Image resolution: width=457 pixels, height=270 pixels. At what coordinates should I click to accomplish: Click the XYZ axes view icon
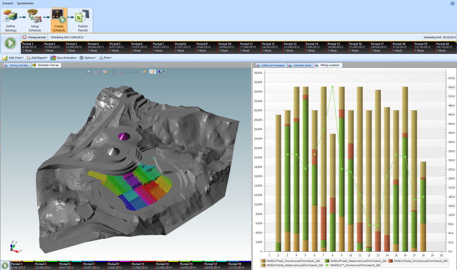[x=137, y=71]
